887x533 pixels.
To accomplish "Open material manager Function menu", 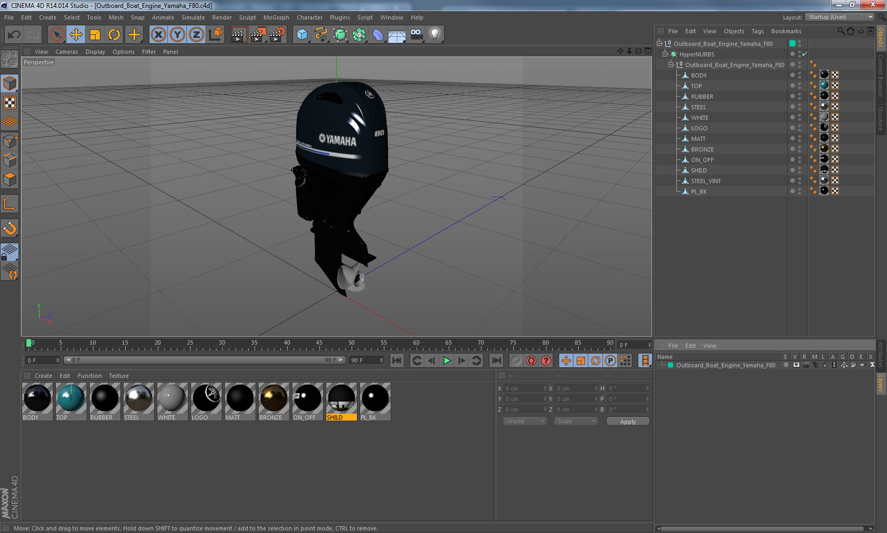I will 89,376.
